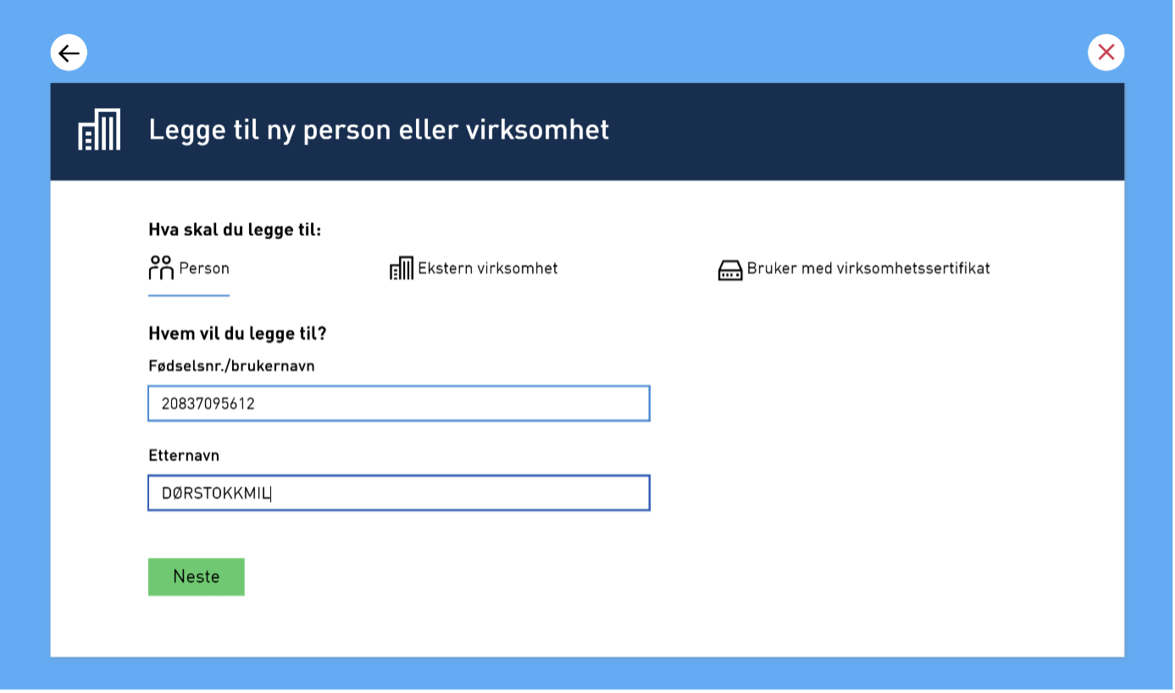This screenshot has height=693, width=1175.
Task: Select the Person icon above the underline
Action: [x=159, y=267]
